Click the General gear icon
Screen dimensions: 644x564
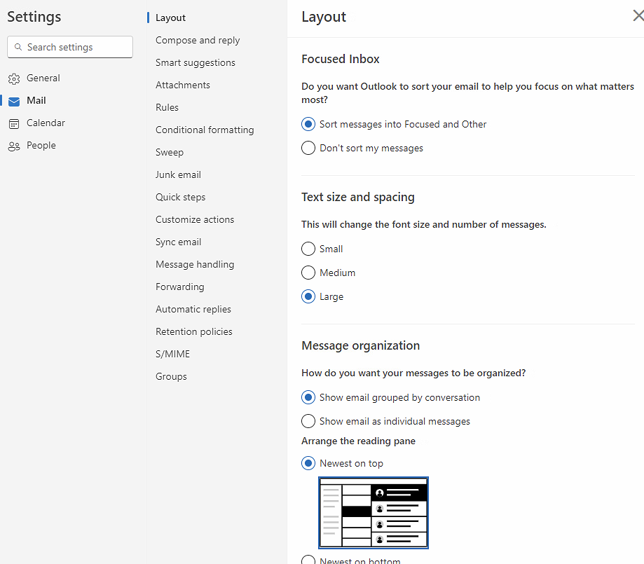click(14, 78)
